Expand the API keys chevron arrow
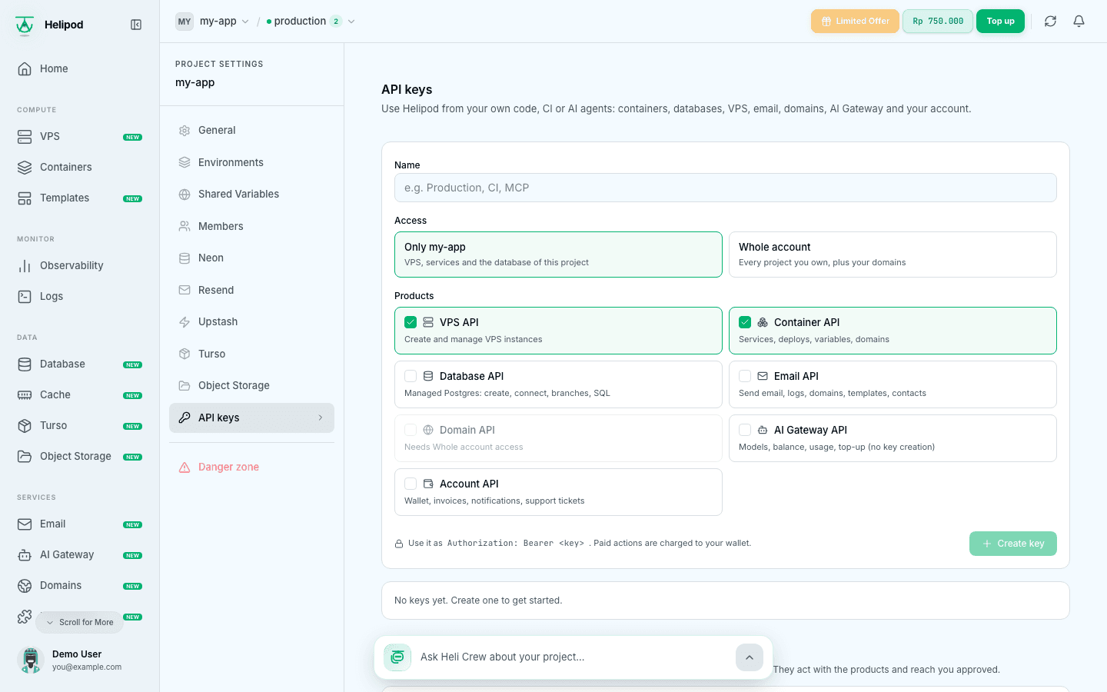 (x=321, y=418)
